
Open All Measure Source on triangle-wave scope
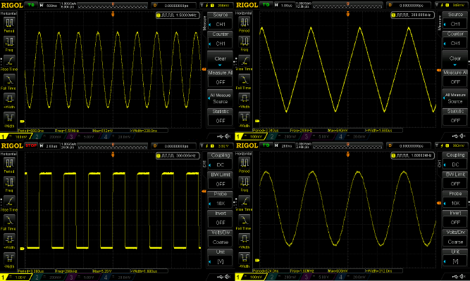(455, 98)
